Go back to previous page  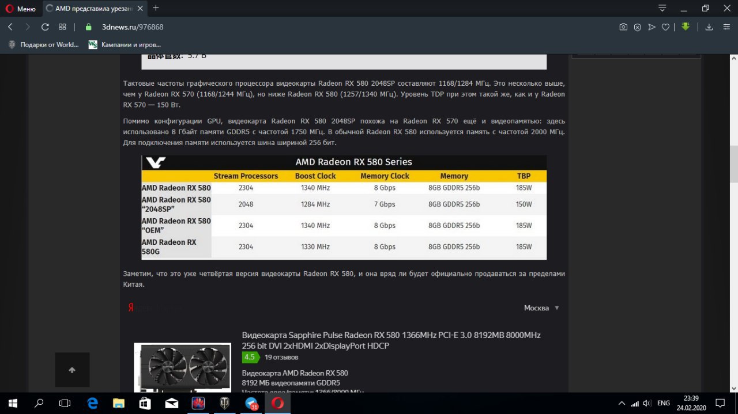(x=10, y=27)
